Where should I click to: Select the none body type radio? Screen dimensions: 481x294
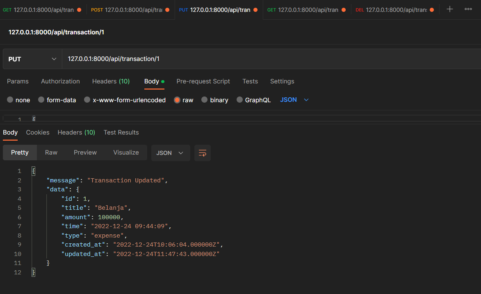pos(10,100)
